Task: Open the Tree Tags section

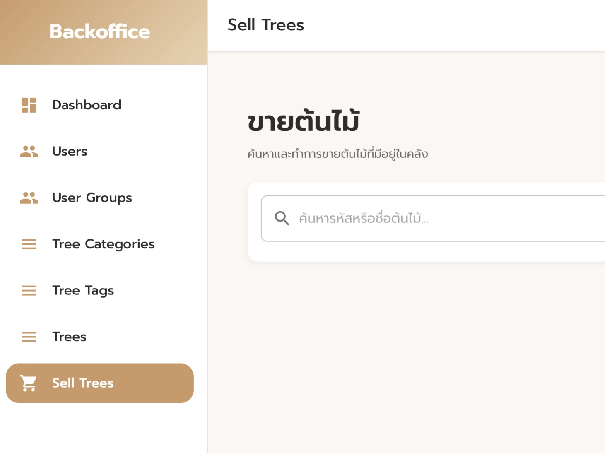Action: (x=83, y=291)
